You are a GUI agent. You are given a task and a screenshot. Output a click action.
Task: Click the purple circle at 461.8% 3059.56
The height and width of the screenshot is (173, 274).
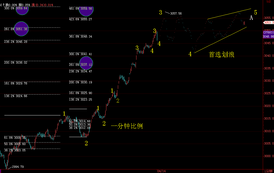point(86,10)
